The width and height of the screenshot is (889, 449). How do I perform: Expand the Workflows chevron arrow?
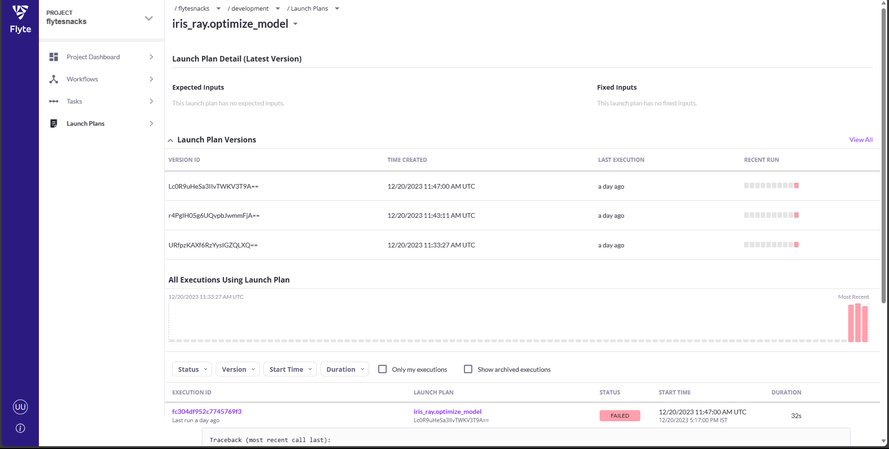[x=151, y=79]
